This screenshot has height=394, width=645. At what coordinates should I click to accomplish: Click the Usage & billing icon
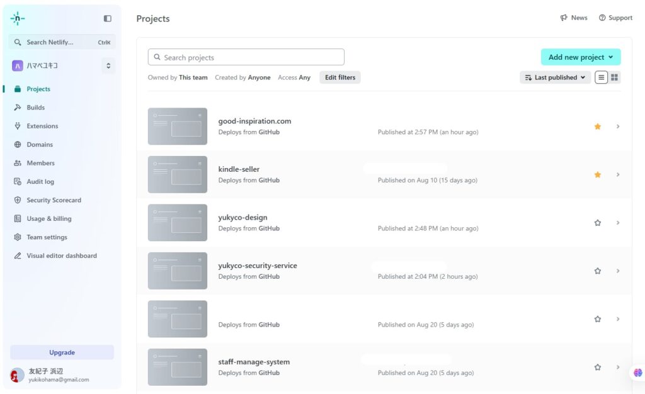point(17,218)
